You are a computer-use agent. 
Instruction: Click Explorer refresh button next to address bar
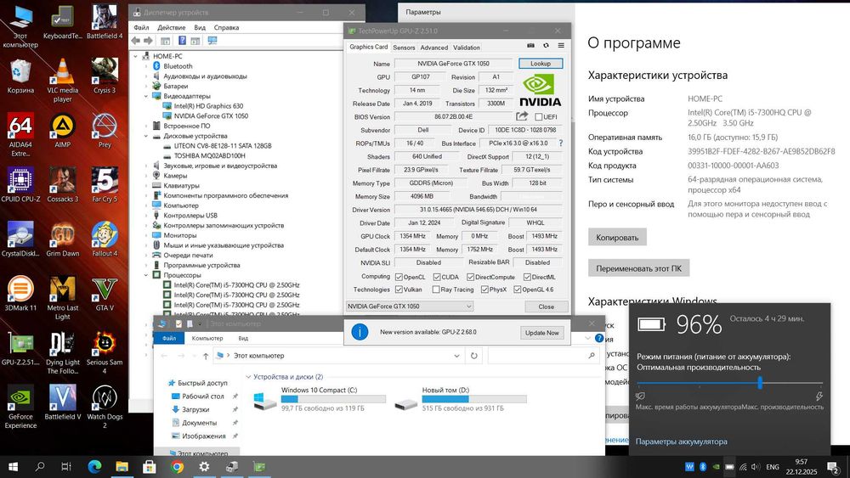point(473,356)
